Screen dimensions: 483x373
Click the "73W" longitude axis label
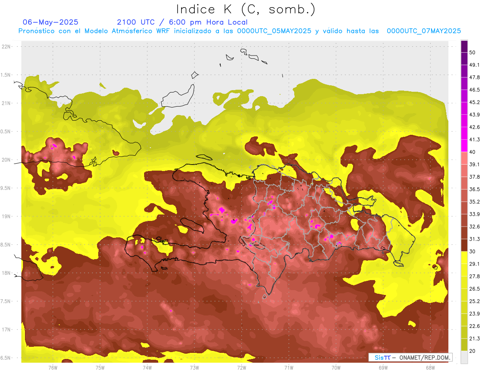pos(194,368)
